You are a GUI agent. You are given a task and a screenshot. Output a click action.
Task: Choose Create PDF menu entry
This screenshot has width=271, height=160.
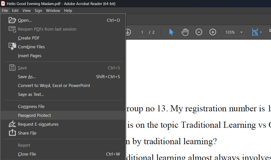[x=63, y=38]
